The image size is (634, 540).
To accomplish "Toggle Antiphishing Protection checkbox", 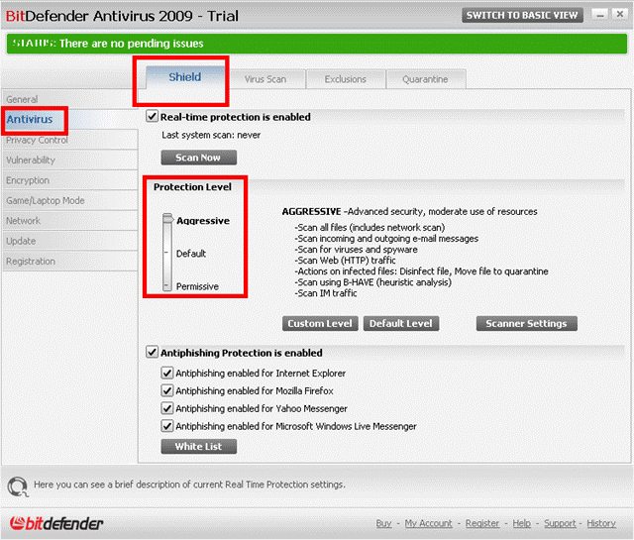I will click(152, 352).
